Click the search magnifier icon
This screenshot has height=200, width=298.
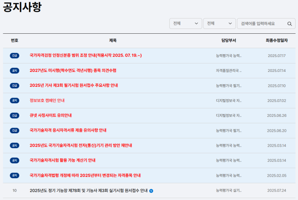click(x=290, y=24)
